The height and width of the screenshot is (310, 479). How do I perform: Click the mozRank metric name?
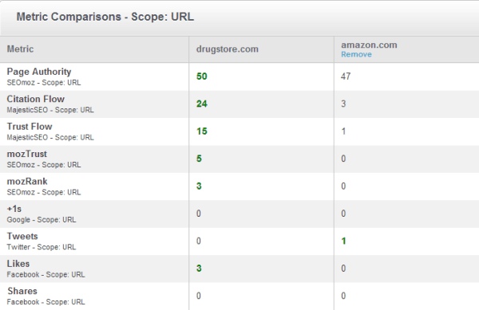[27, 181]
